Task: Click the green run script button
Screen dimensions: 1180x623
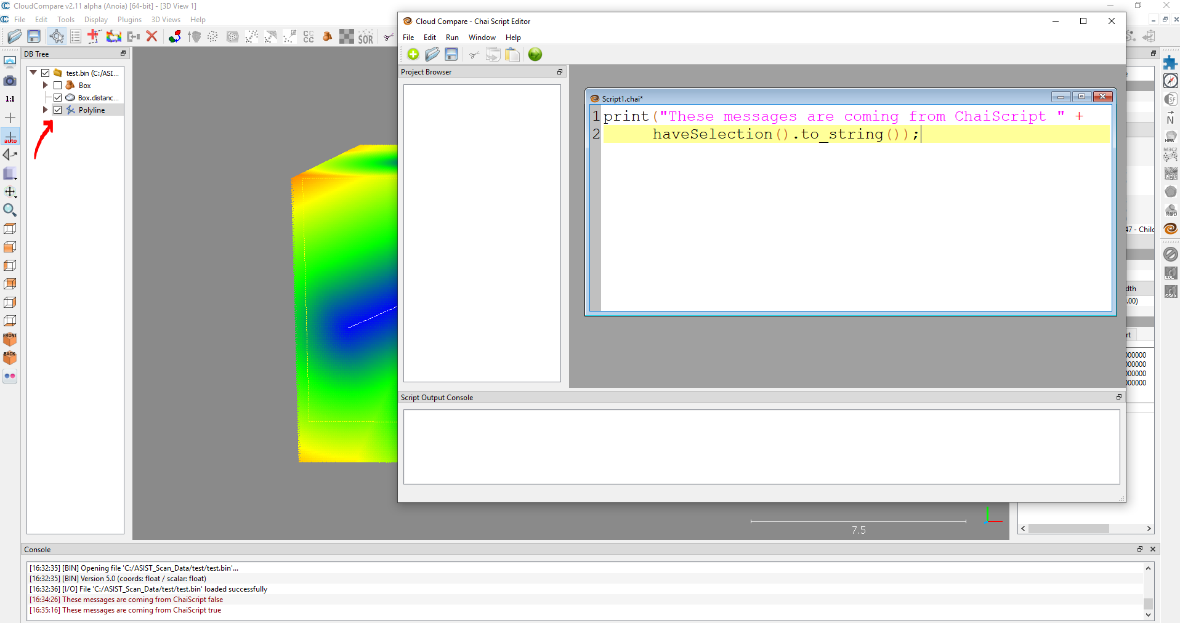Action: point(535,54)
